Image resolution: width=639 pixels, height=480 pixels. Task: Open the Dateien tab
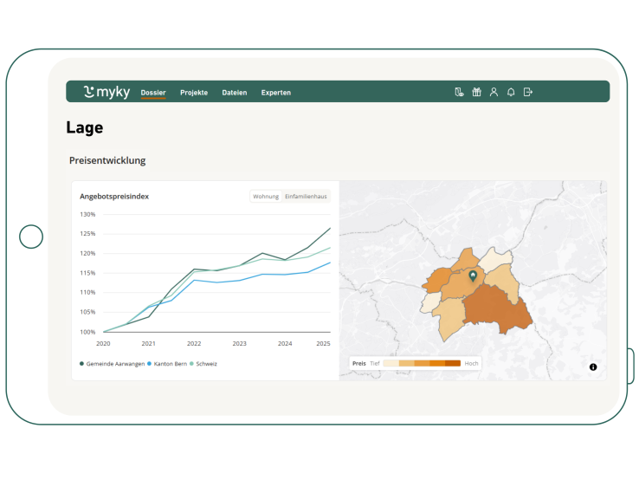point(234,93)
